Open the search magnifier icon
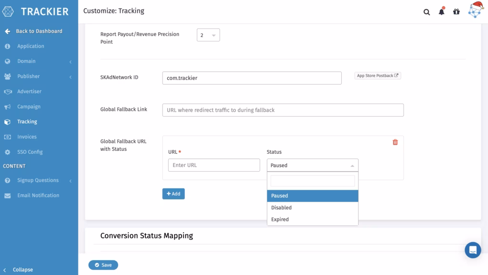This screenshot has height=275, width=488. point(427,12)
